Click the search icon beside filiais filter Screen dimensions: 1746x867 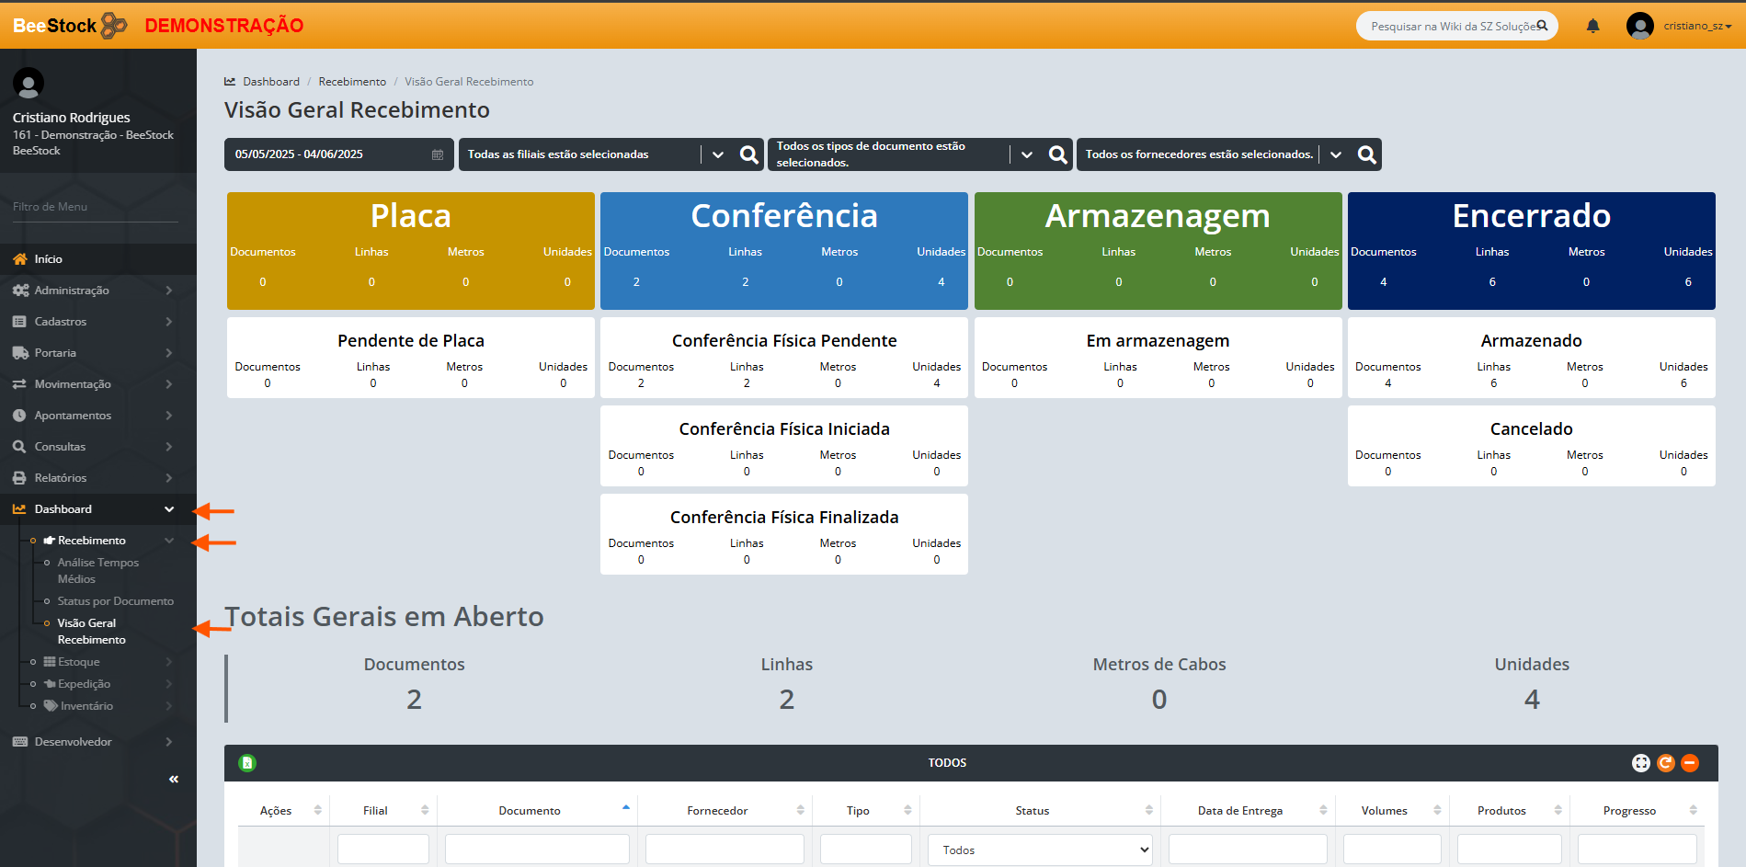tap(749, 154)
